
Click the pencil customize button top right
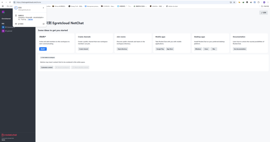(263, 13)
